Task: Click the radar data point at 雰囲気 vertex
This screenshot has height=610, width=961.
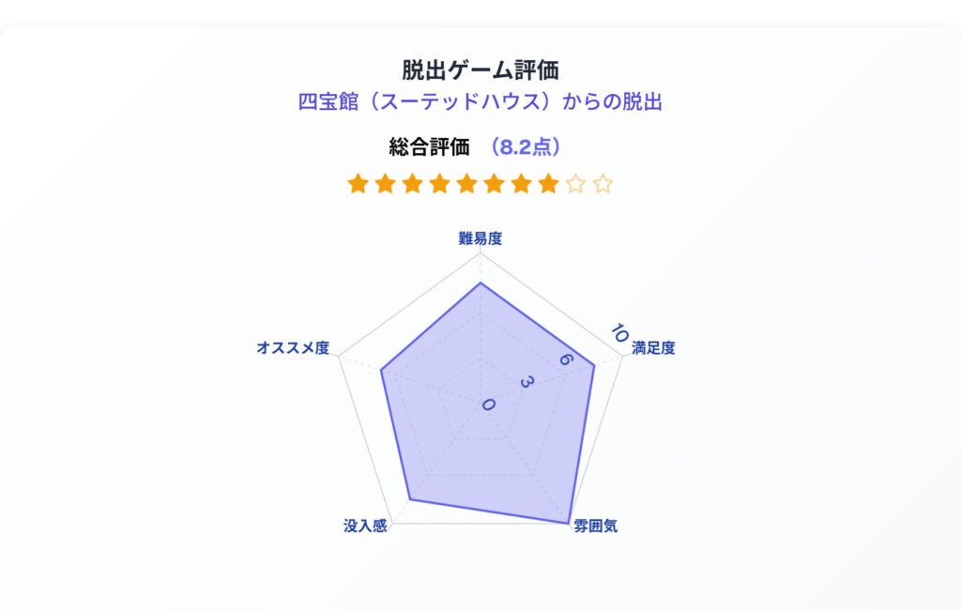Action: (x=568, y=523)
